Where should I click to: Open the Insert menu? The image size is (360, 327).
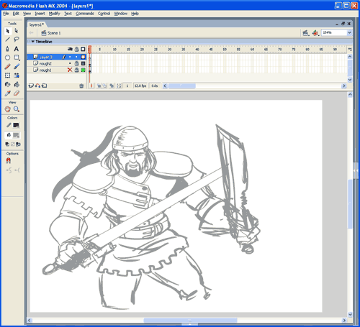pos(40,14)
